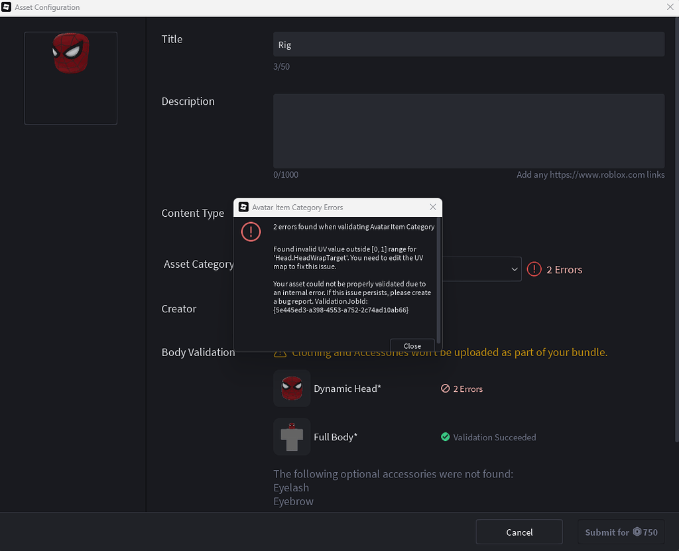Click the 'Found invalid UV value' error message
The image size is (679, 551).
pyautogui.click(x=348, y=258)
